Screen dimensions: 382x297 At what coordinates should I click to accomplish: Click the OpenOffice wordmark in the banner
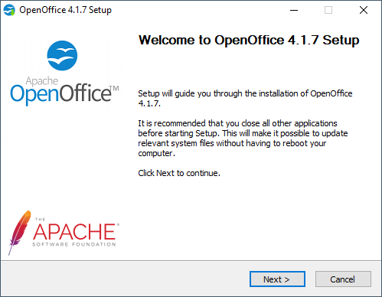pos(60,93)
